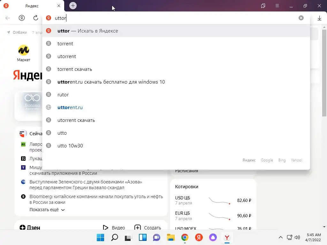Switch search engine to Google
The width and height of the screenshot is (327, 245).
tap(267, 160)
